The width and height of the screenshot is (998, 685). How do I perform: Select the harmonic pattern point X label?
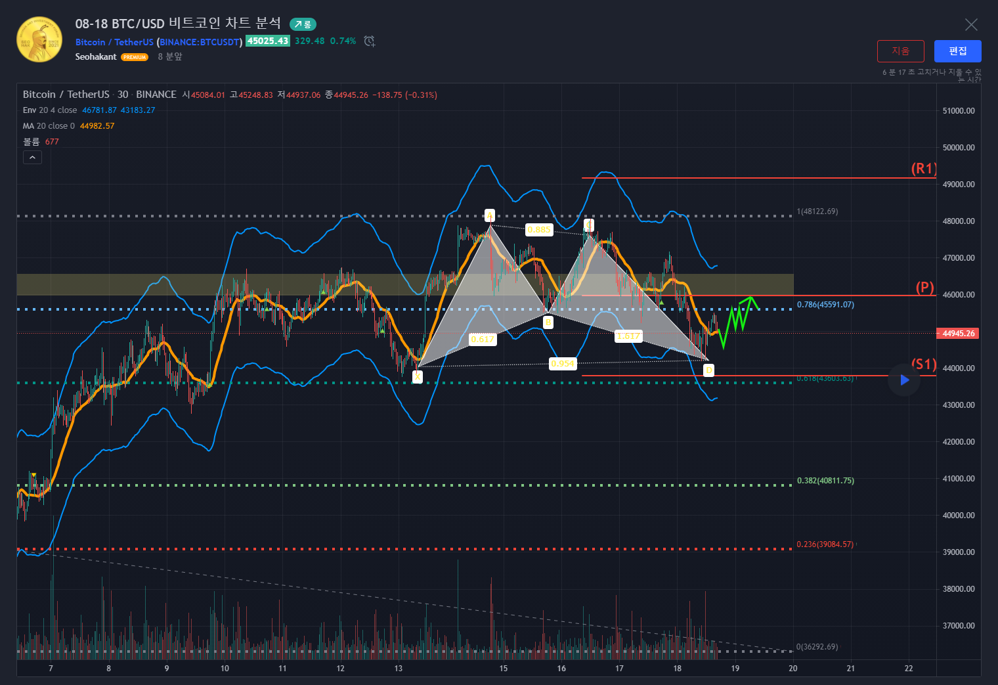coord(417,376)
